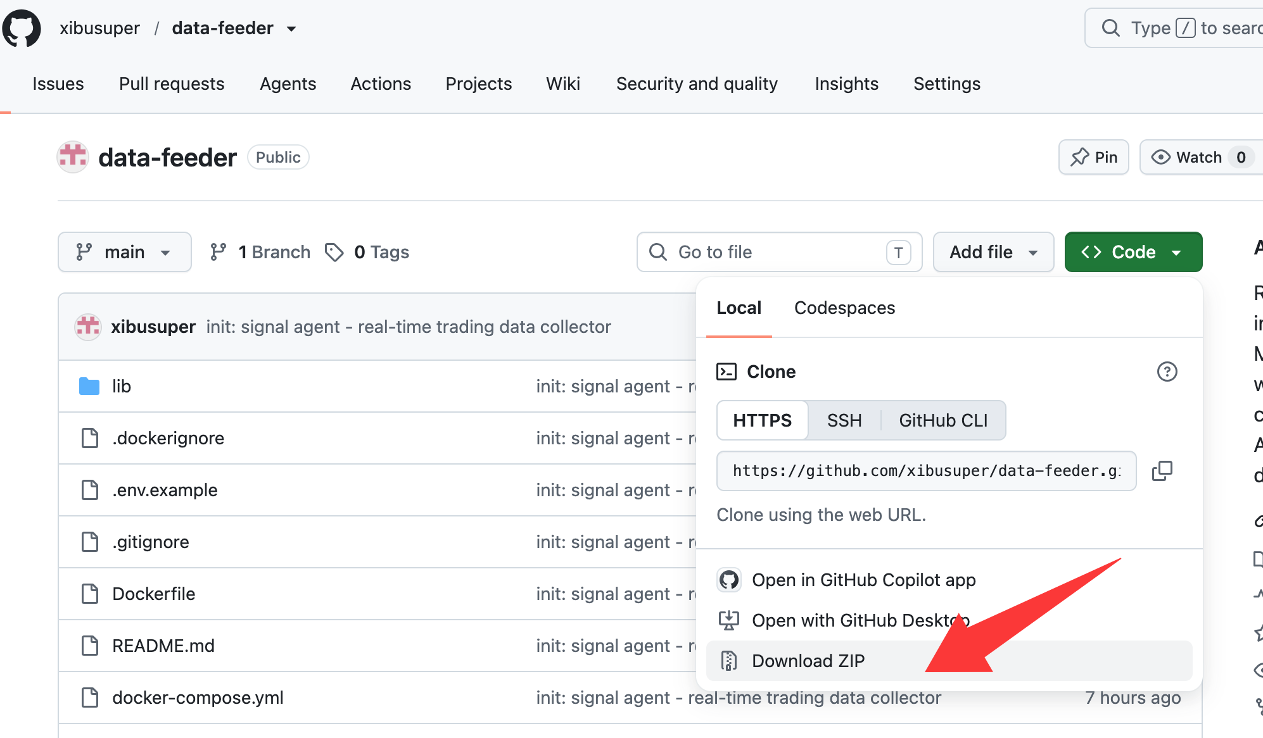This screenshot has width=1263, height=738.
Task: Open the Insights tab
Action: [846, 84]
